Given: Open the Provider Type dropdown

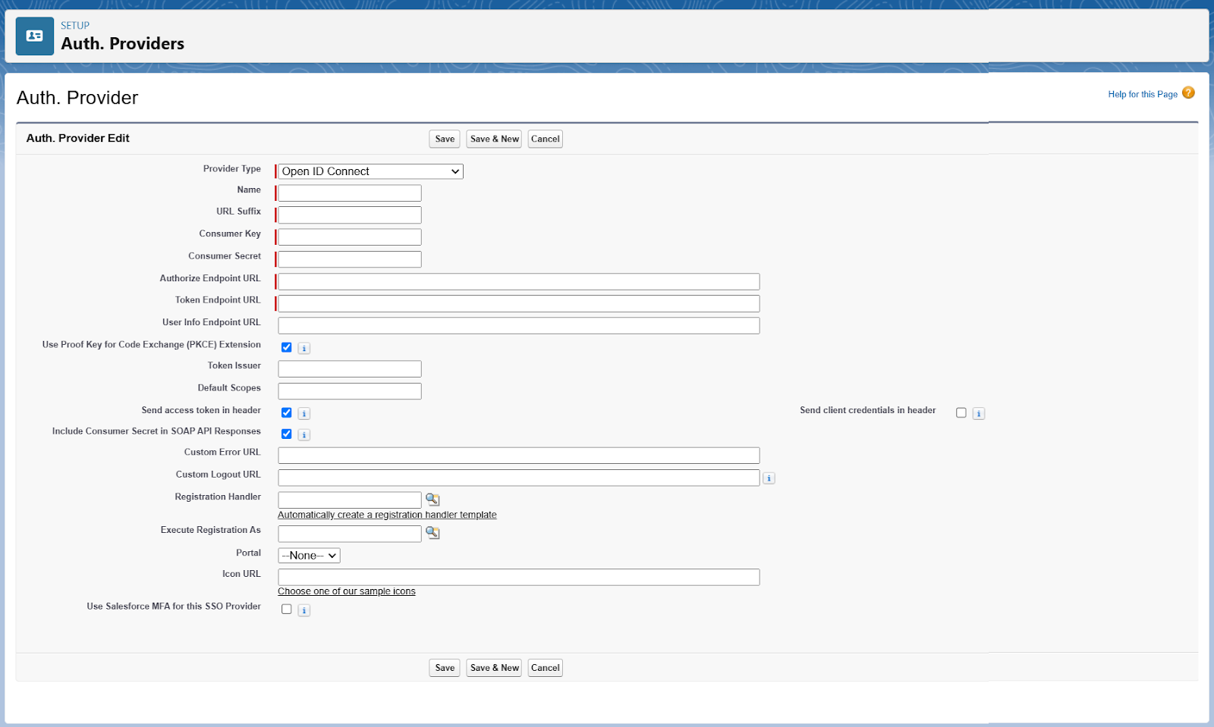Looking at the screenshot, I should click(x=370, y=172).
